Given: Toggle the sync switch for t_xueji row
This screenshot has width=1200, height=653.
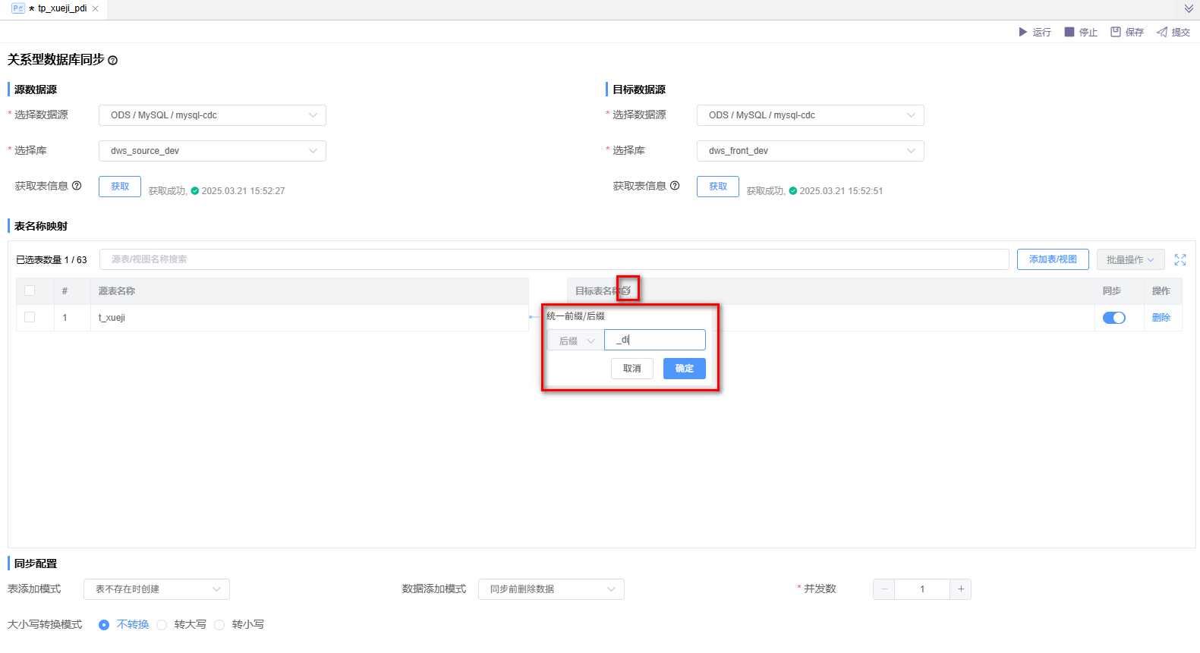Looking at the screenshot, I should click(x=1113, y=318).
